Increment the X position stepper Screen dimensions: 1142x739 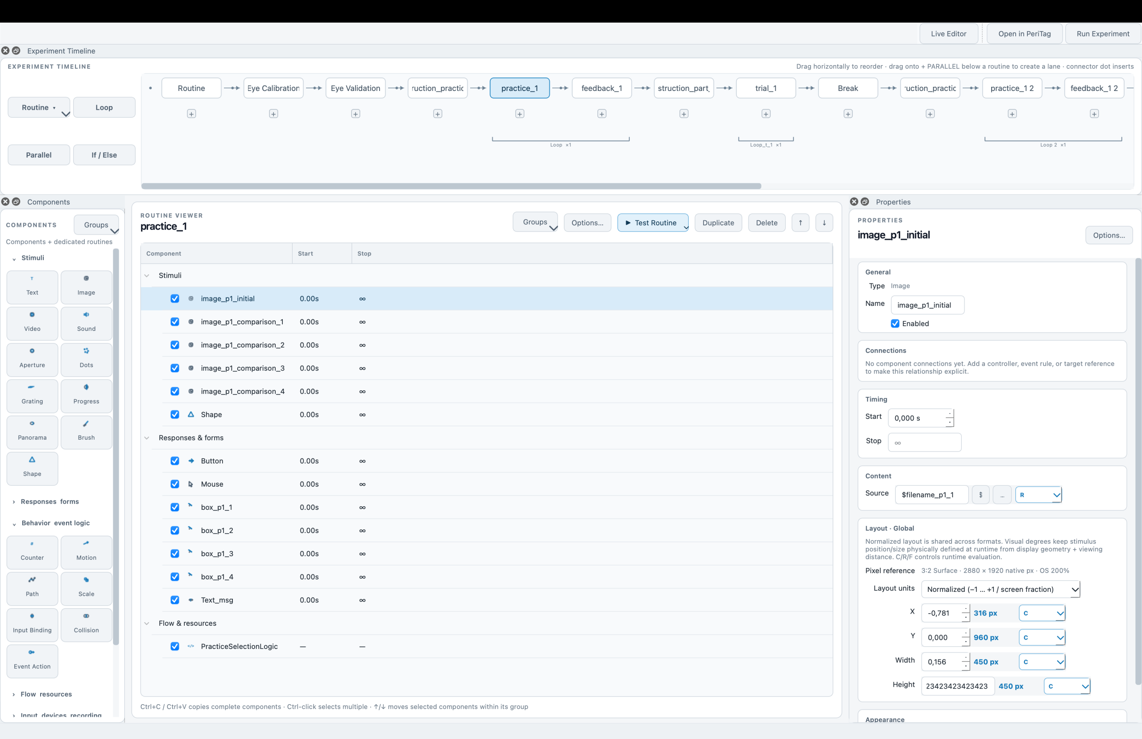(965, 609)
